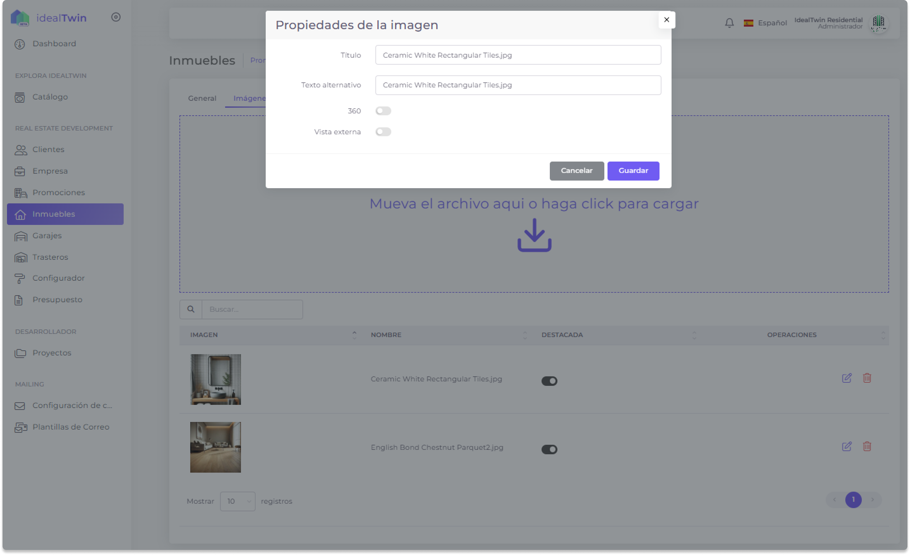Open the Trasteros section
Image resolution: width=910 pixels, height=555 pixels.
[50, 257]
